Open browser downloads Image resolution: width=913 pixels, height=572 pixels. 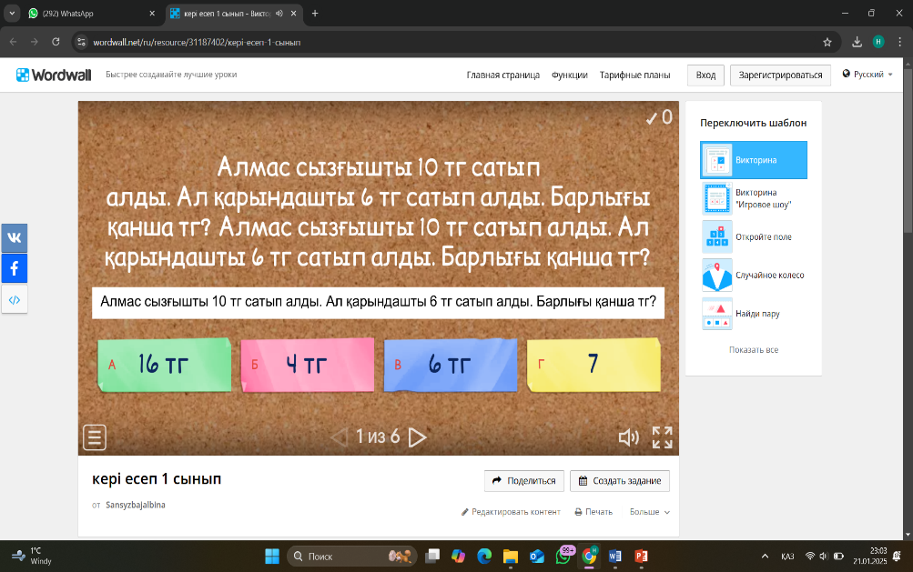click(857, 42)
